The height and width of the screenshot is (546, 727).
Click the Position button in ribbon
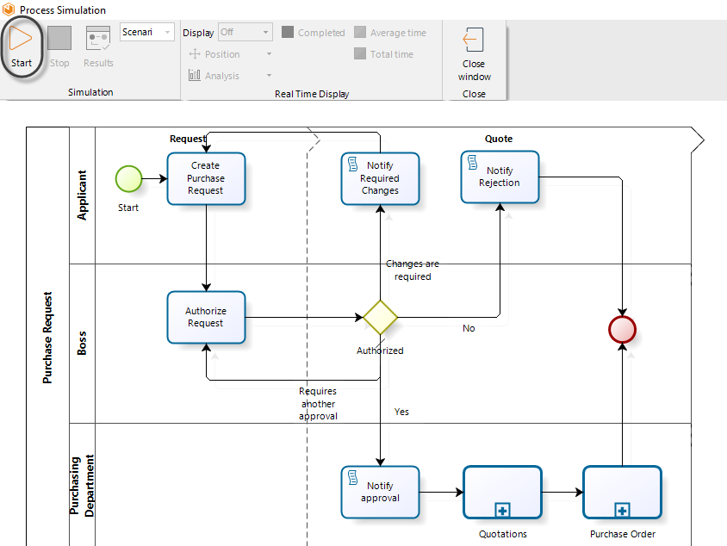click(x=214, y=54)
